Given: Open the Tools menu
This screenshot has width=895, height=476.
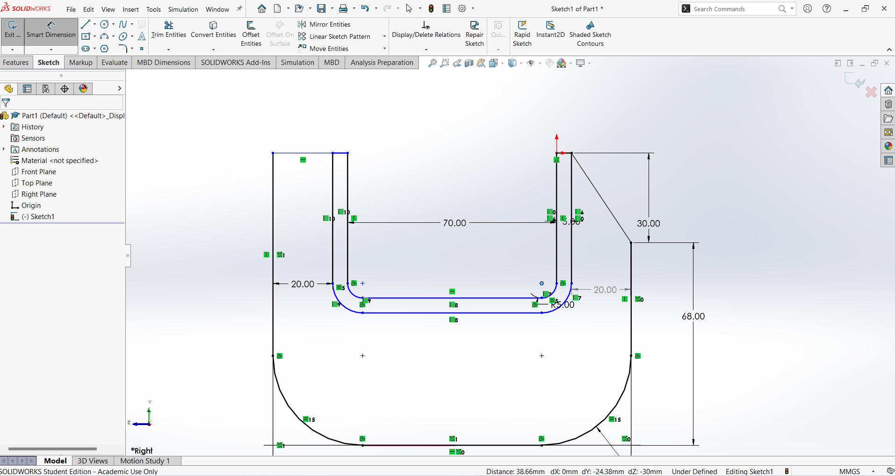Looking at the screenshot, I should [x=153, y=9].
